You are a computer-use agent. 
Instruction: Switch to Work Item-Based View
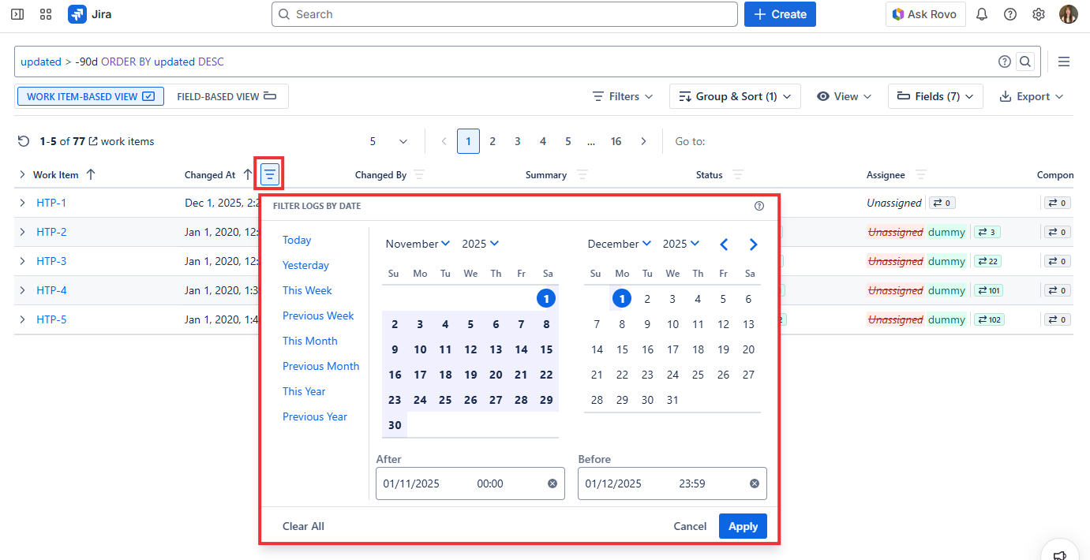pos(90,96)
